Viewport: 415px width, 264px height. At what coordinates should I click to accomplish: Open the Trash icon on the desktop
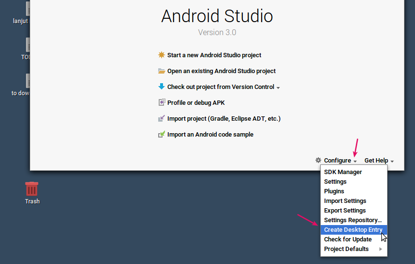click(32, 189)
